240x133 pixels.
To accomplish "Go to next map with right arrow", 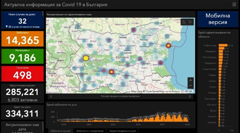I will (x=190, y=96).
